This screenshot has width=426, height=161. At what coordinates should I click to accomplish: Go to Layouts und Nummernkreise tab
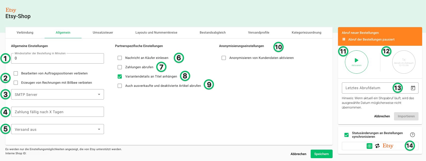pyautogui.click(x=156, y=33)
